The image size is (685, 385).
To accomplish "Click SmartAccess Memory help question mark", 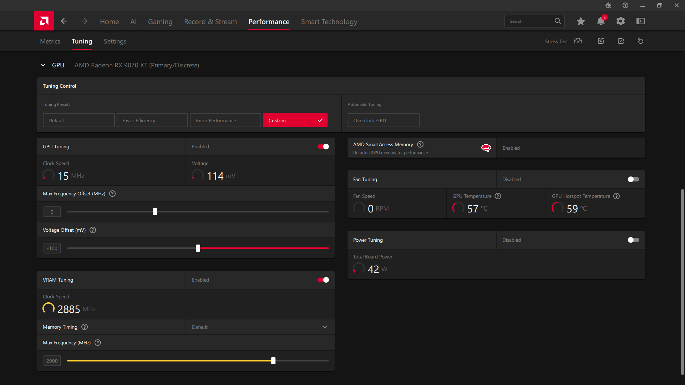I will [420, 144].
